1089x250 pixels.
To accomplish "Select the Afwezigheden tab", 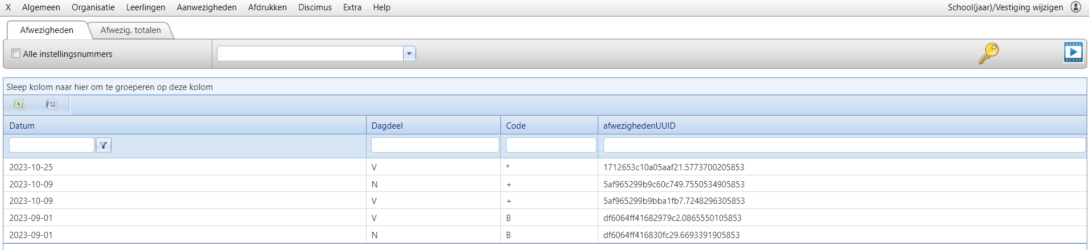I will tap(47, 30).
